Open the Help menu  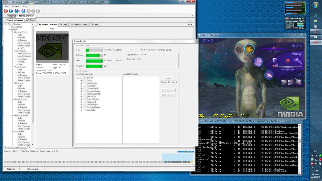click(25, 6)
